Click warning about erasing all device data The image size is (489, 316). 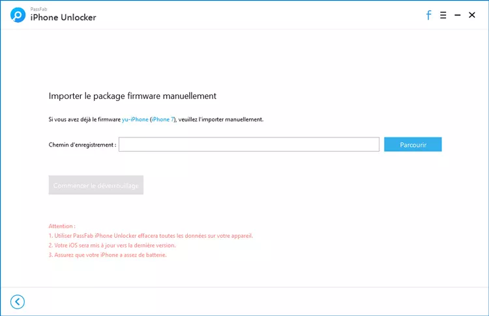[x=151, y=236]
